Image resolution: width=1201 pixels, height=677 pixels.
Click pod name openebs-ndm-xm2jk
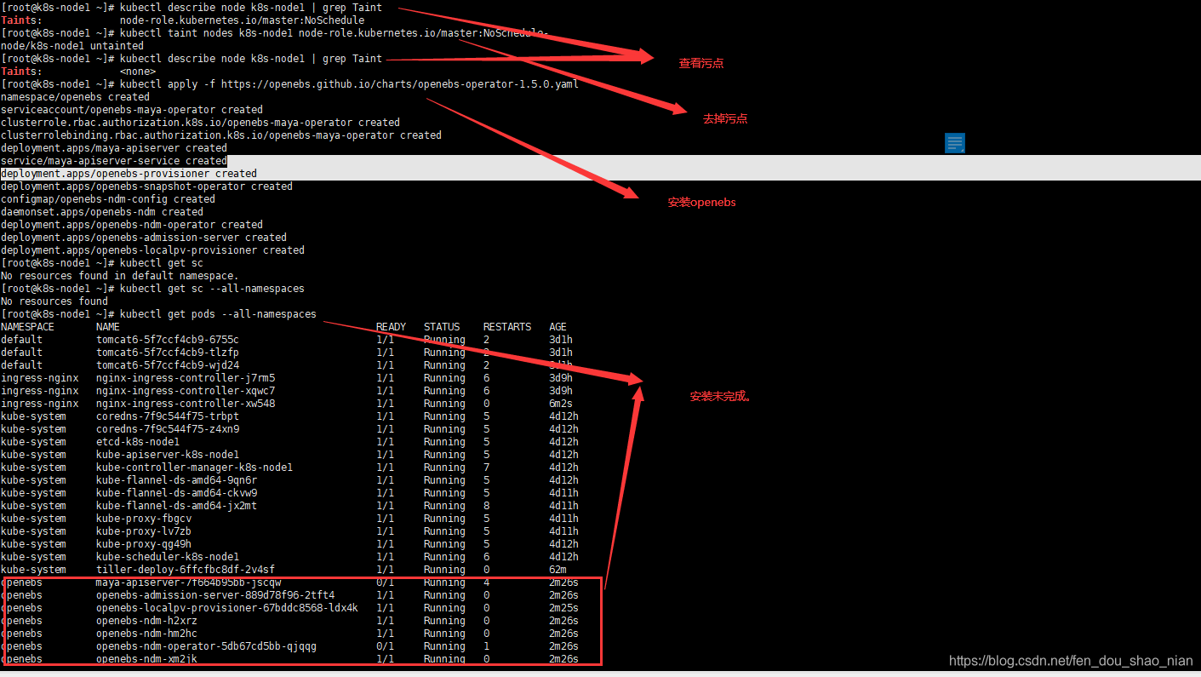pyautogui.click(x=146, y=659)
